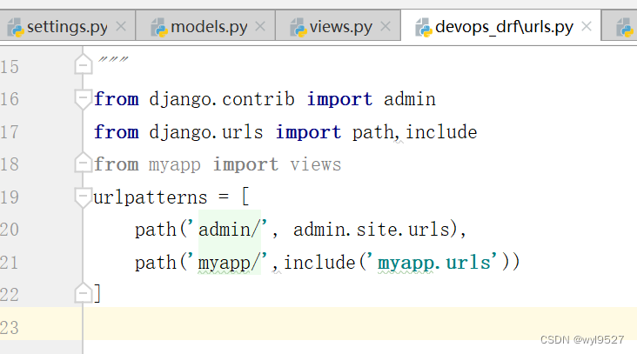Image resolution: width=637 pixels, height=354 pixels.
Task: Click line number 20 in the gutter
Action: point(10,230)
